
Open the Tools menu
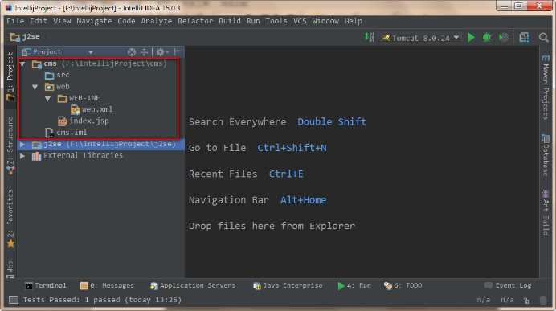[276, 21]
